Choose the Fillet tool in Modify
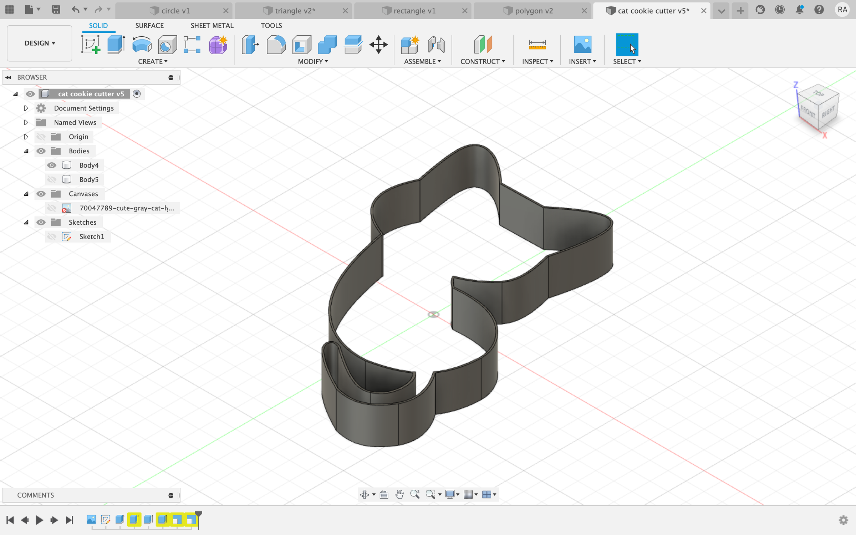 point(276,45)
